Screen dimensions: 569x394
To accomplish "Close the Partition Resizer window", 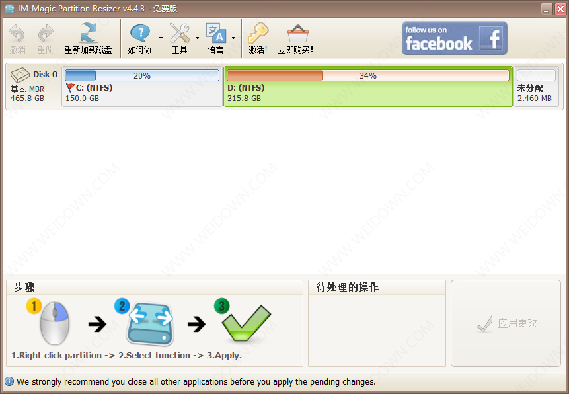I will pos(560,9).
